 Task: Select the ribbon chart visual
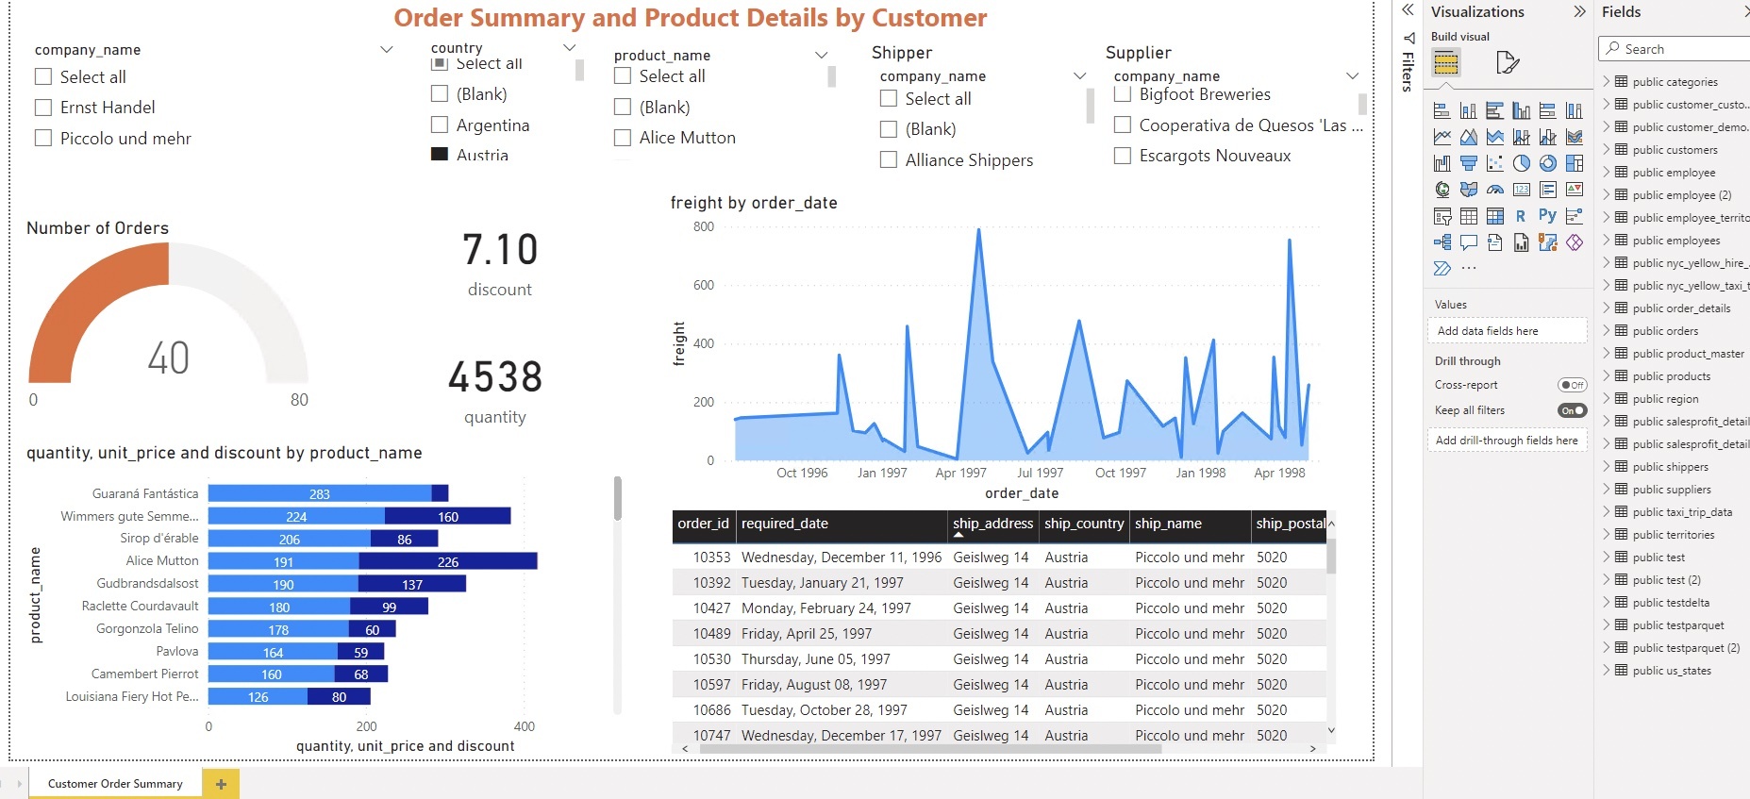(1575, 137)
